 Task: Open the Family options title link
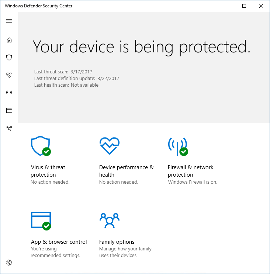117,242
